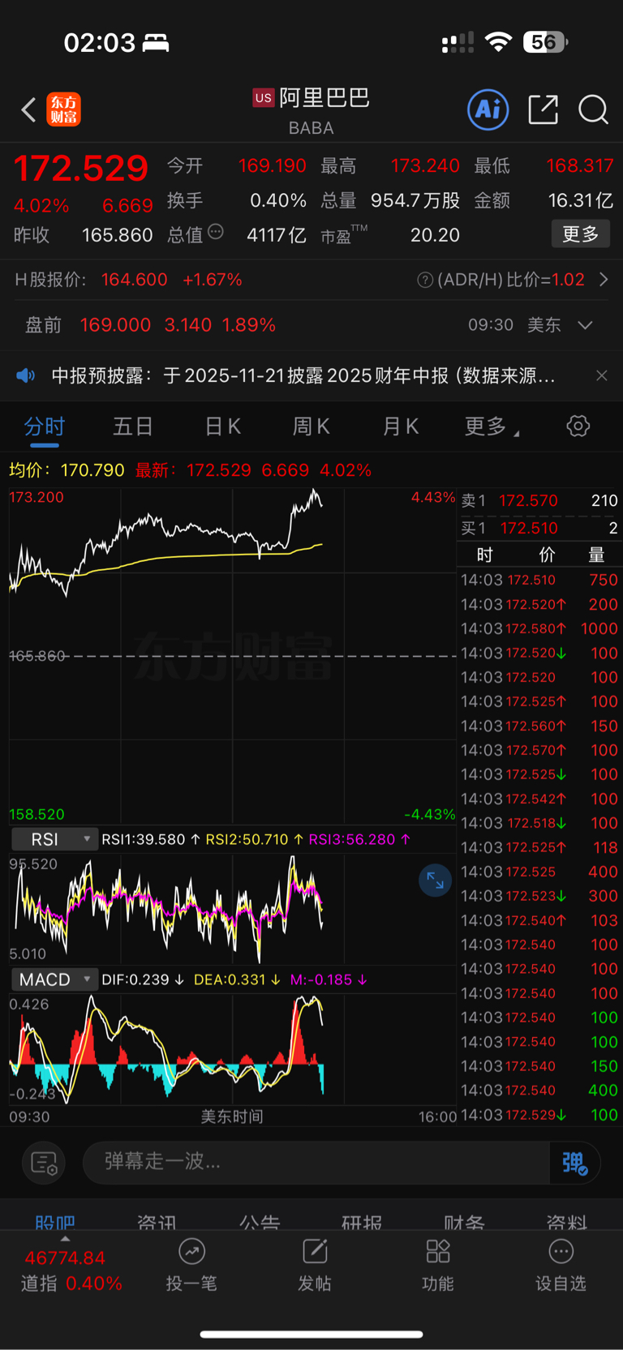Screen dimensions: 623x1350
Task: Tap the intraday price line chart
Action: pyautogui.click(x=232, y=655)
